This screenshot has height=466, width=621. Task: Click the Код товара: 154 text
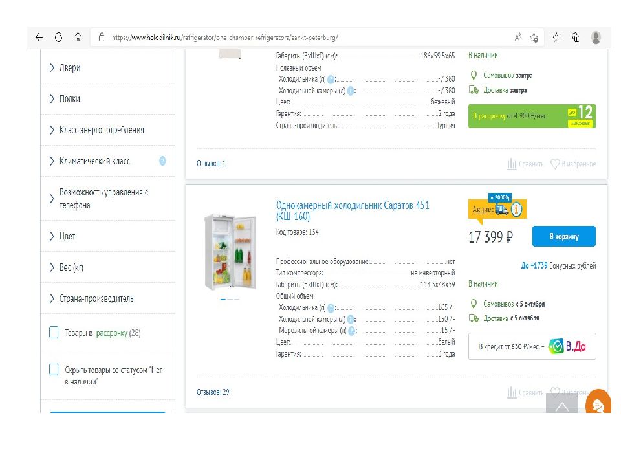click(298, 232)
